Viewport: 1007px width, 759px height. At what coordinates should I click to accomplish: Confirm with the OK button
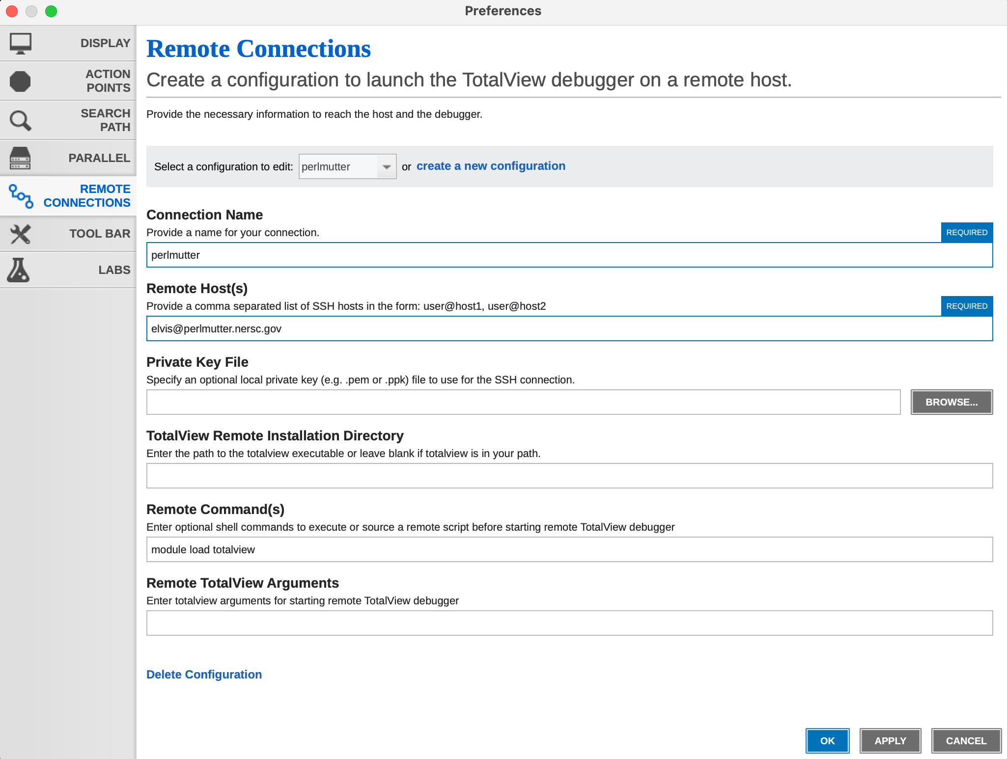click(x=827, y=741)
